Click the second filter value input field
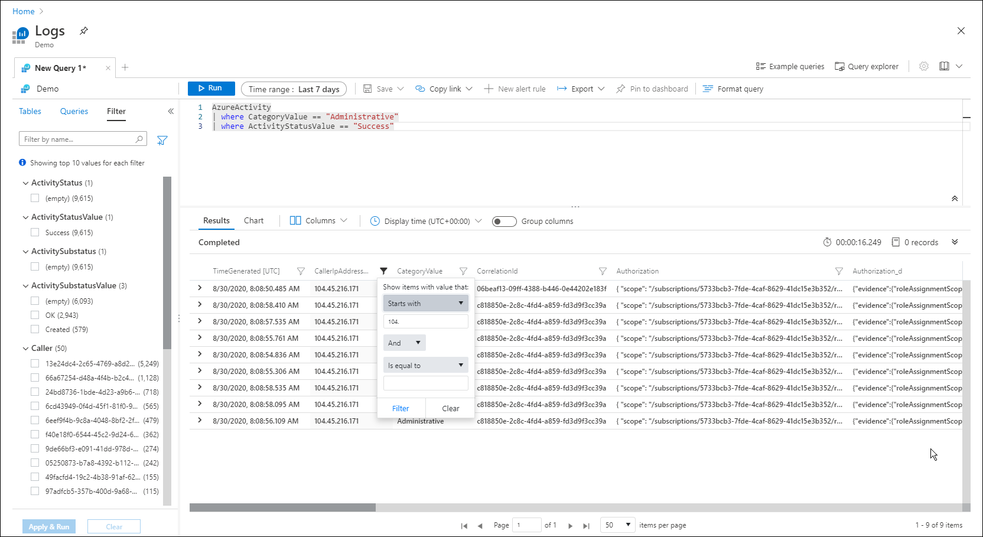Viewport: 983px width, 537px height. click(x=425, y=383)
